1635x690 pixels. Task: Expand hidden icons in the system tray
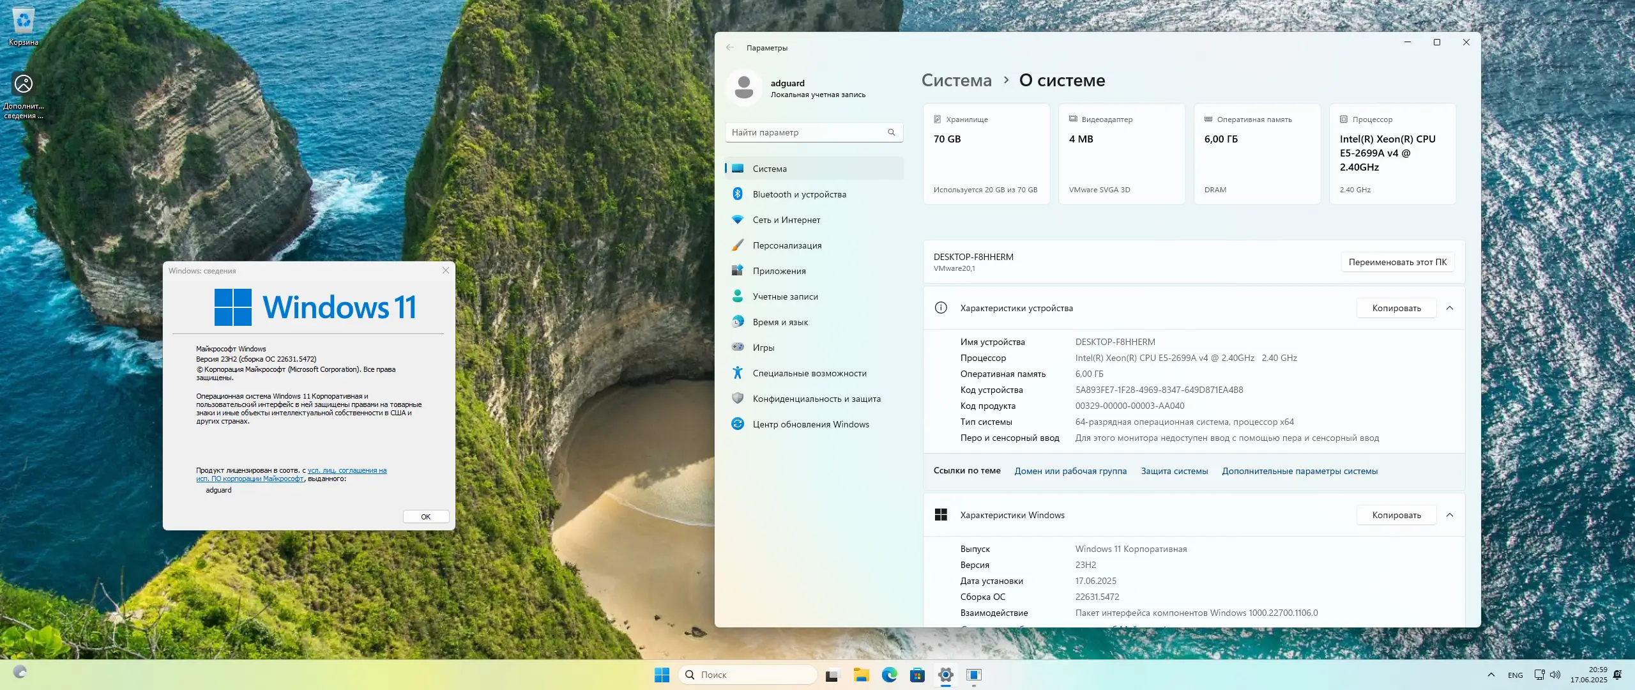coord(1491,674)
